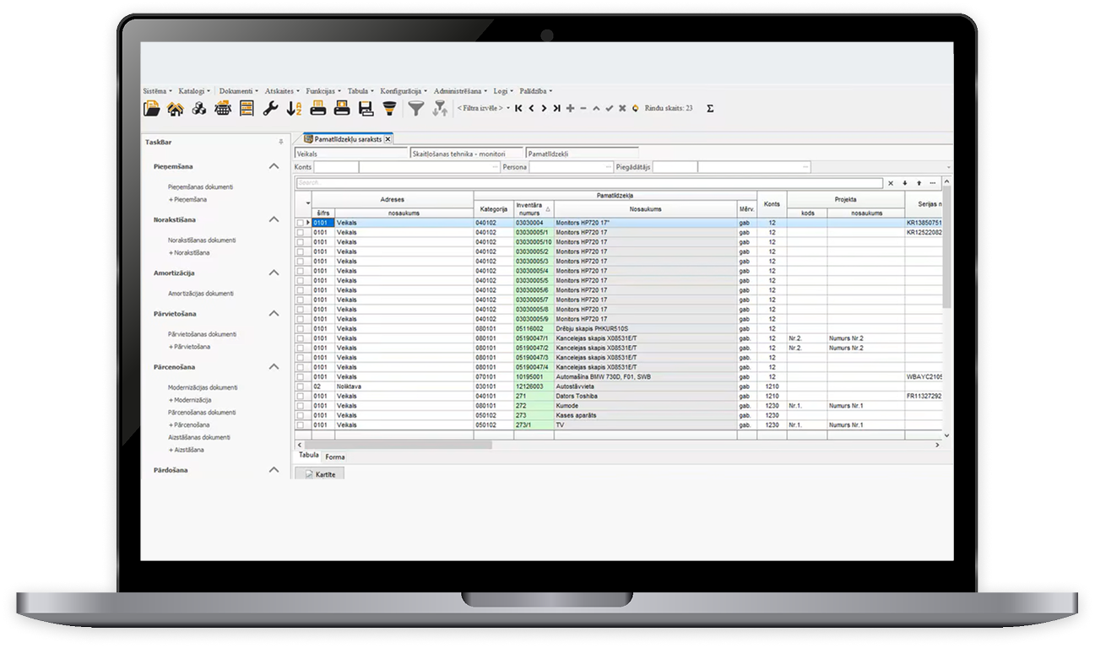Viewport: 1095px width, 648px height.
Task: Tick checkbox for Monitors HP720 17" row
Action: [x=301, y=223]
